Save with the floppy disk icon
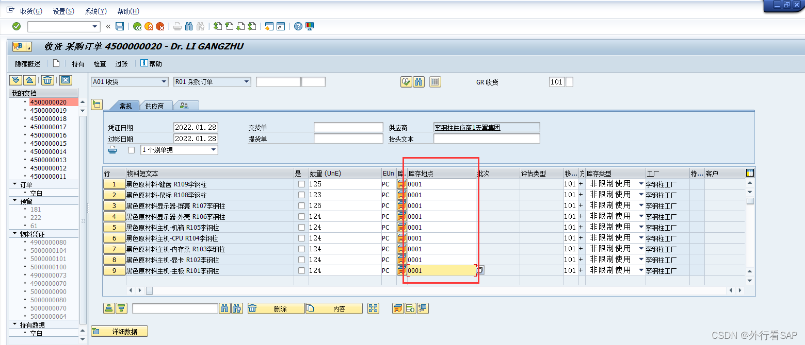 pos(120,26)
